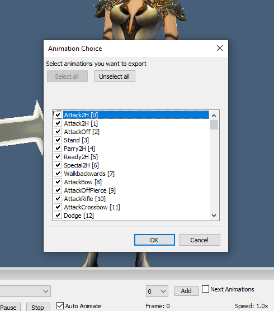This screenshot has height=311, width=274.
Task: Select the AttackCrossbow [11] list row
Action: [x=131, y=207]
